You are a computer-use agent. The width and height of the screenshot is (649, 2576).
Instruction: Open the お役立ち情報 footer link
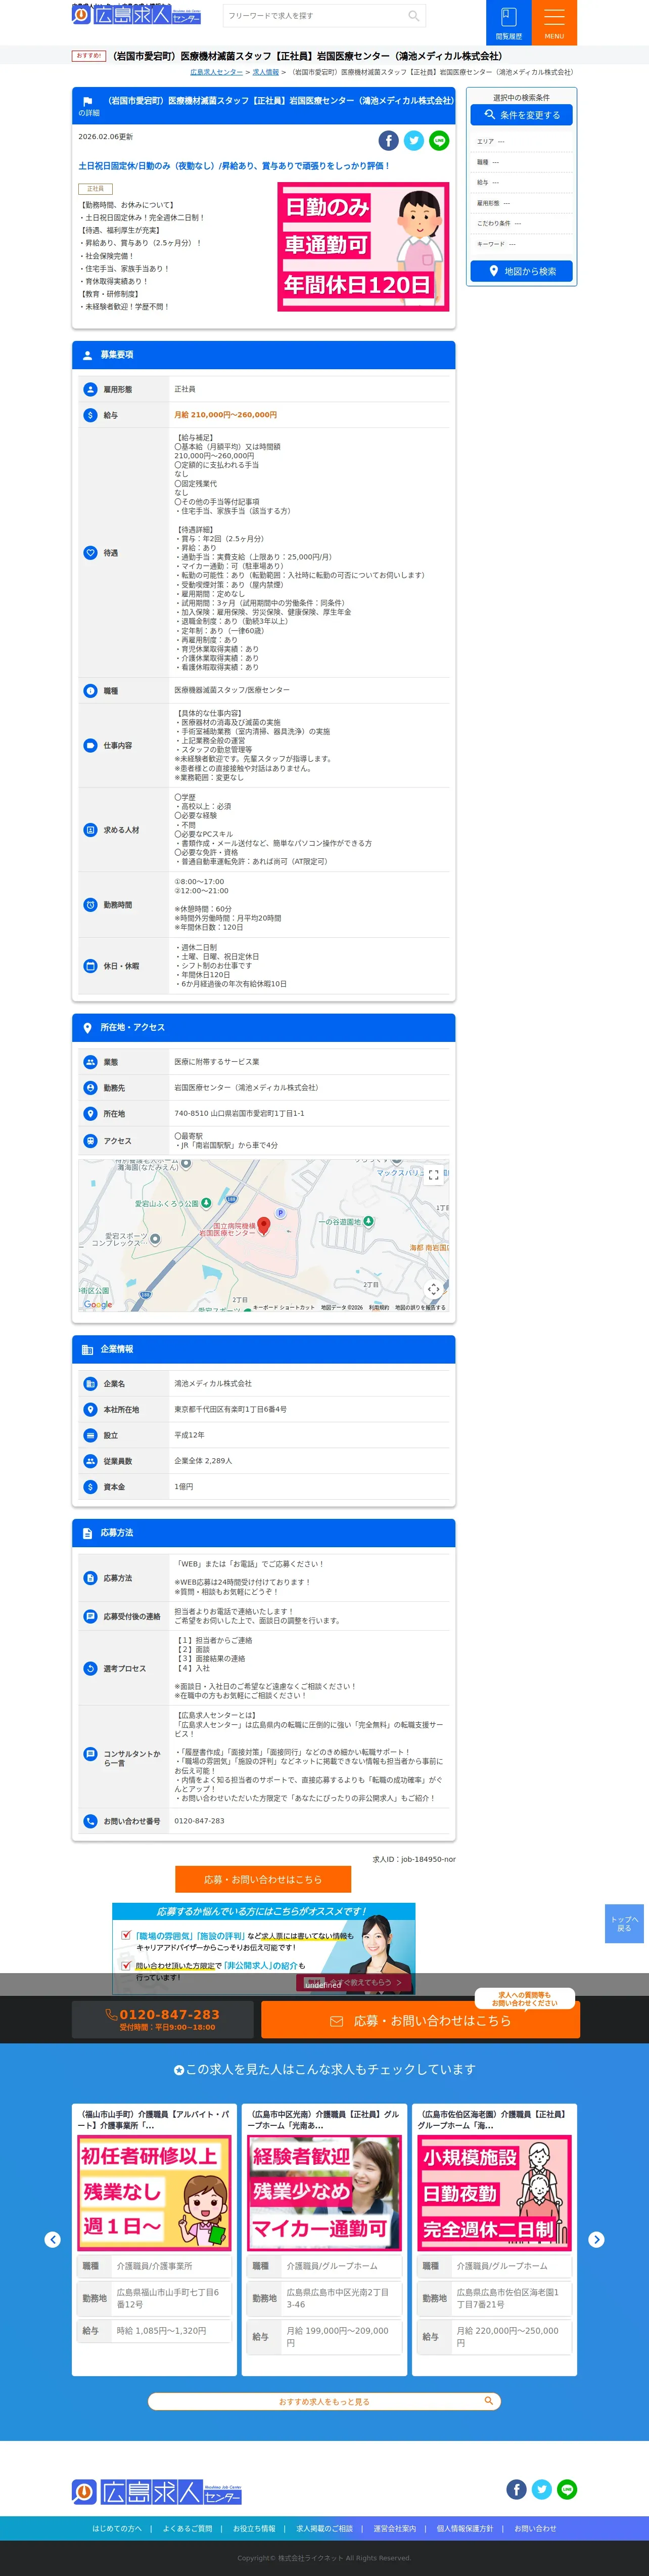point(254,2528)
